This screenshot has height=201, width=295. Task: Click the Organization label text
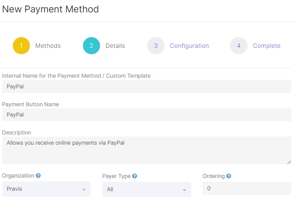[18, 176]
